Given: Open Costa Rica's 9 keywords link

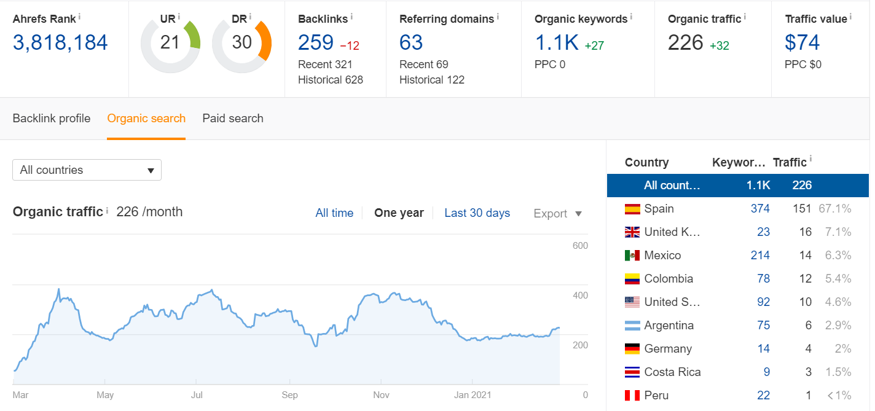Looking at the screenshot, I should (767, 372).
